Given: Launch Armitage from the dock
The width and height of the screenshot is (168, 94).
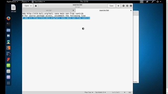Looking at the screenshot, I should 8,42.
